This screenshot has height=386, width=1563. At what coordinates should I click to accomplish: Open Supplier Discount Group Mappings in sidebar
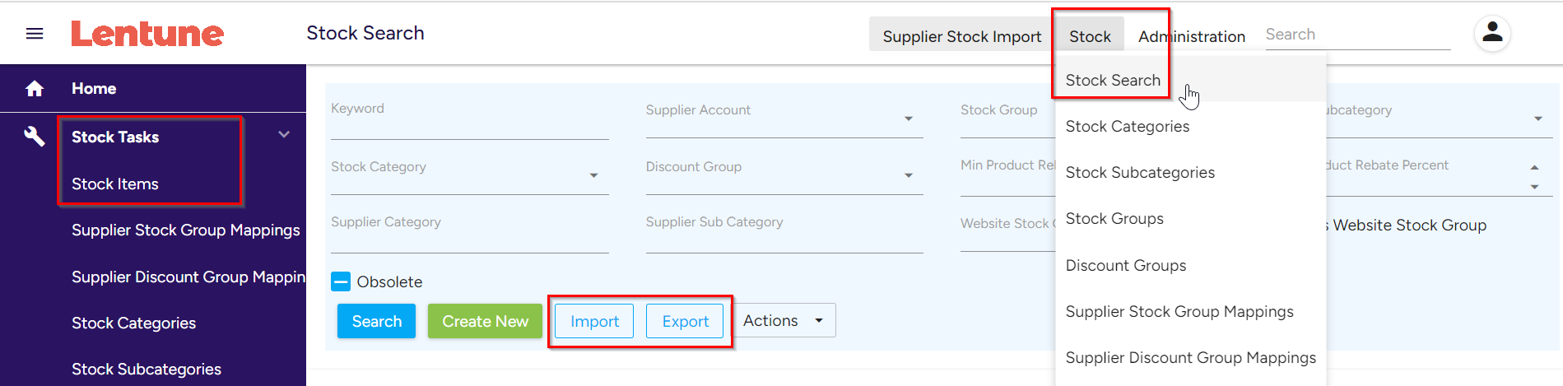tap(188, 277)
